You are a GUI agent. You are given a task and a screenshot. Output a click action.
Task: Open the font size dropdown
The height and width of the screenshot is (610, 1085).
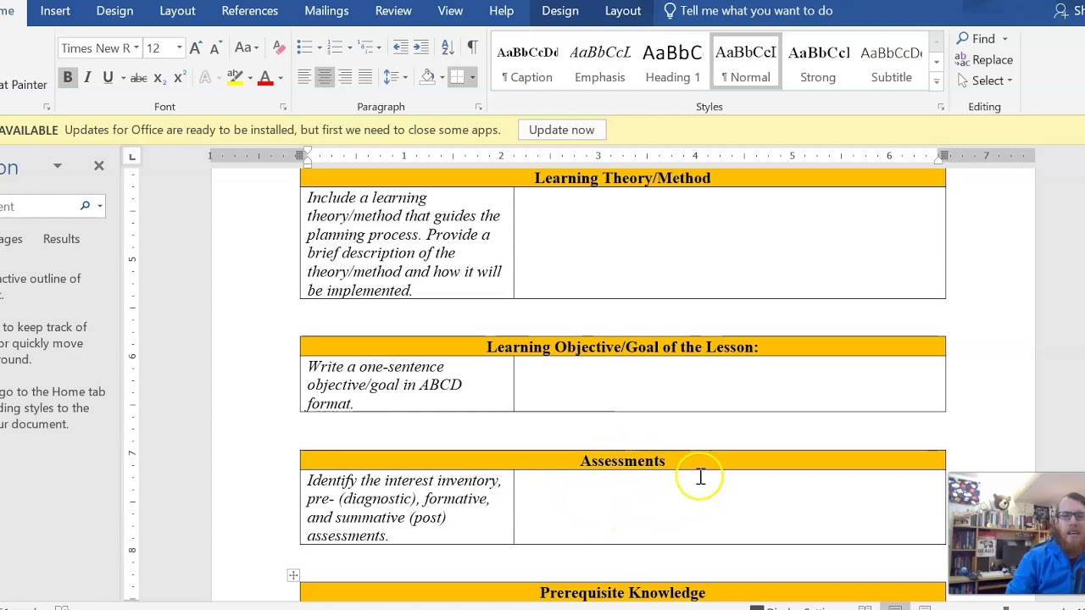click(179, 48)
